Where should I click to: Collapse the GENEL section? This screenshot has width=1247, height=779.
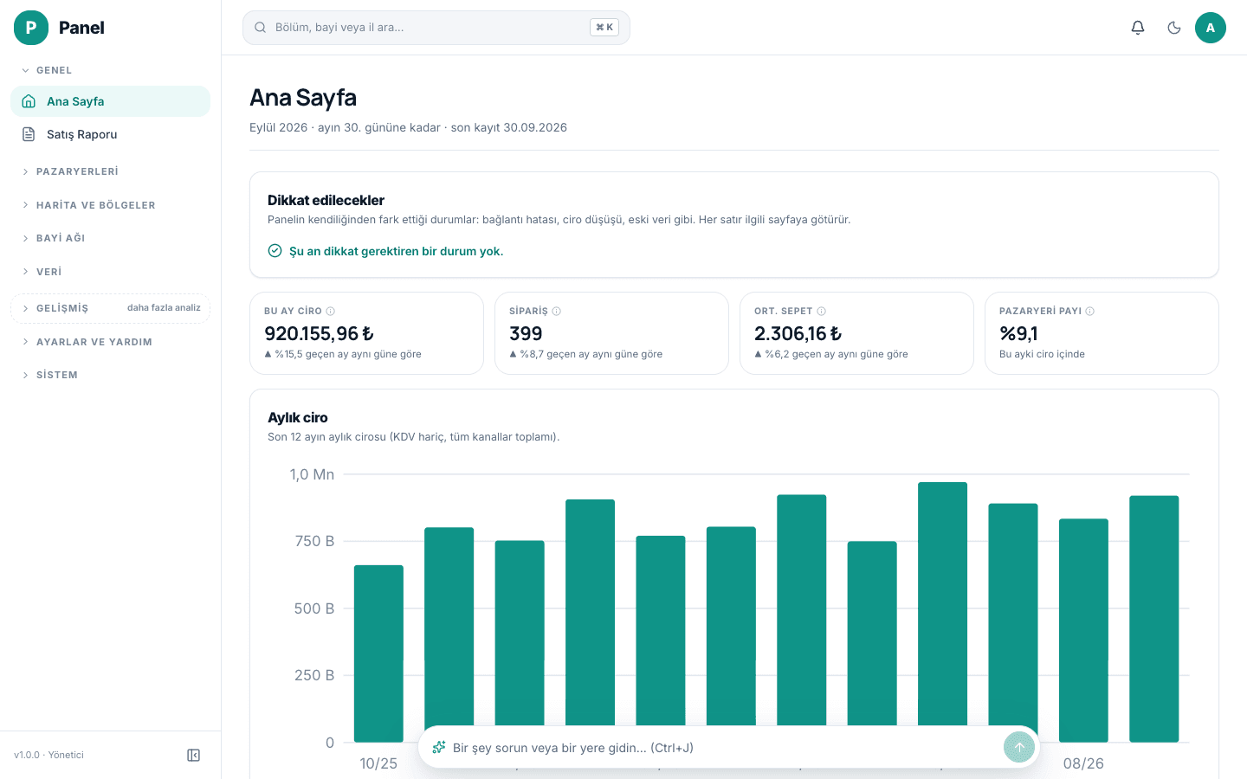click(110, 70)
